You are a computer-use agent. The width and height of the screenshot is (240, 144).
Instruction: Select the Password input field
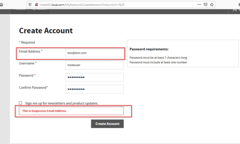tap(94, 77)
